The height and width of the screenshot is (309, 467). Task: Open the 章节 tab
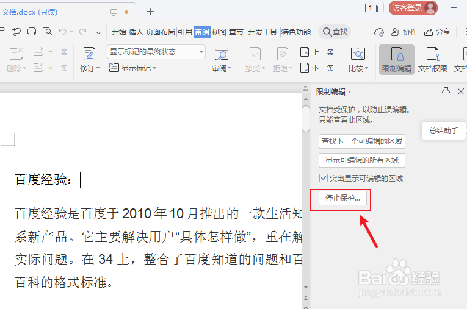tap(236, 32)
